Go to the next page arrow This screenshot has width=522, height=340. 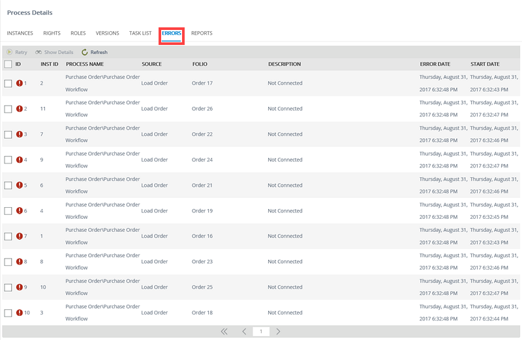click(279, 332)
